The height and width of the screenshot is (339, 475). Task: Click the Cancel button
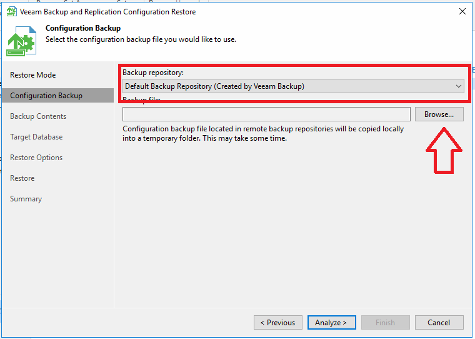[x=439, y=322]
